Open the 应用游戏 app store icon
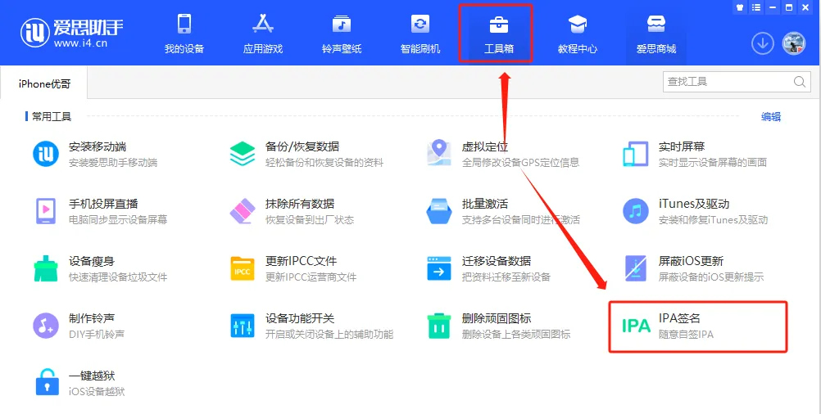Viewport: 821px width, 414px height. (263, 24)
